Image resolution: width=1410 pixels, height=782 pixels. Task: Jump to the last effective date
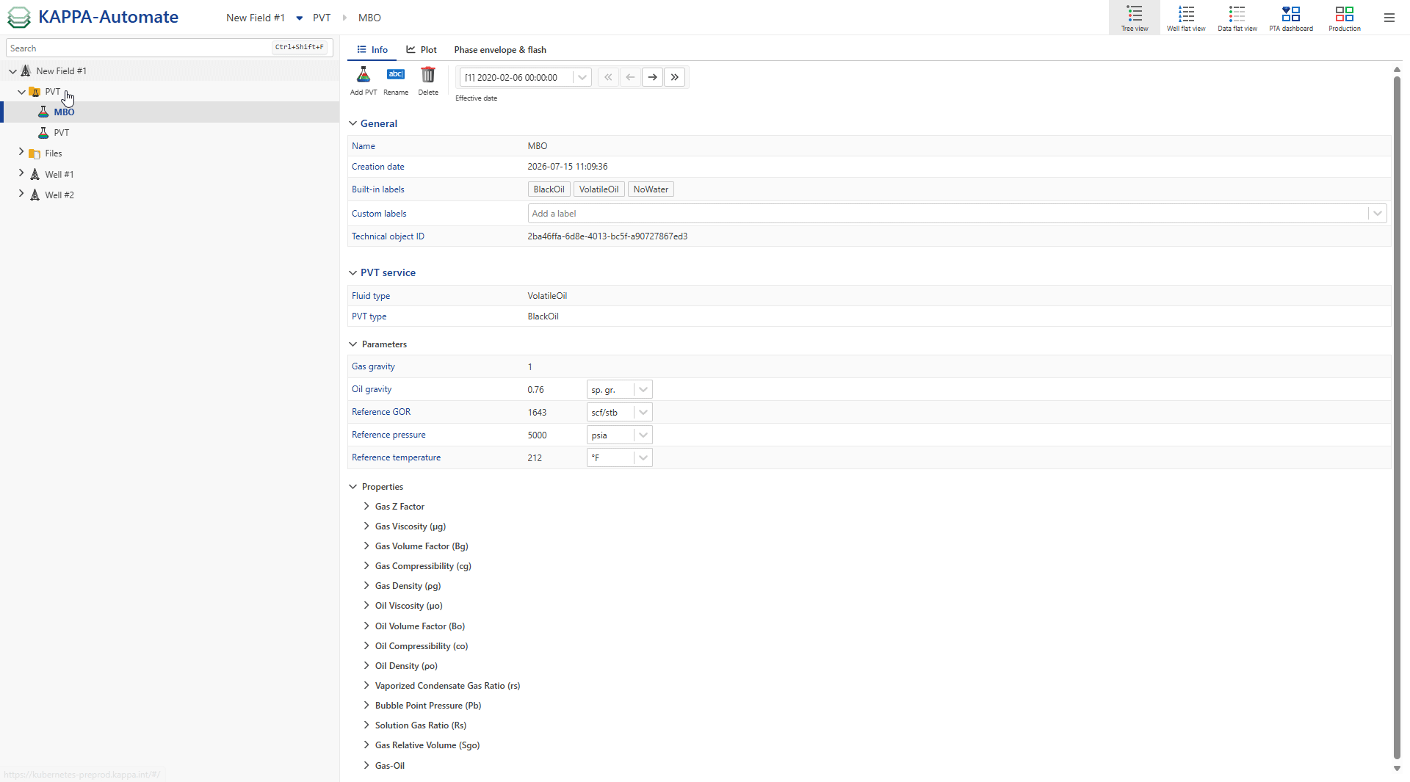674,77
